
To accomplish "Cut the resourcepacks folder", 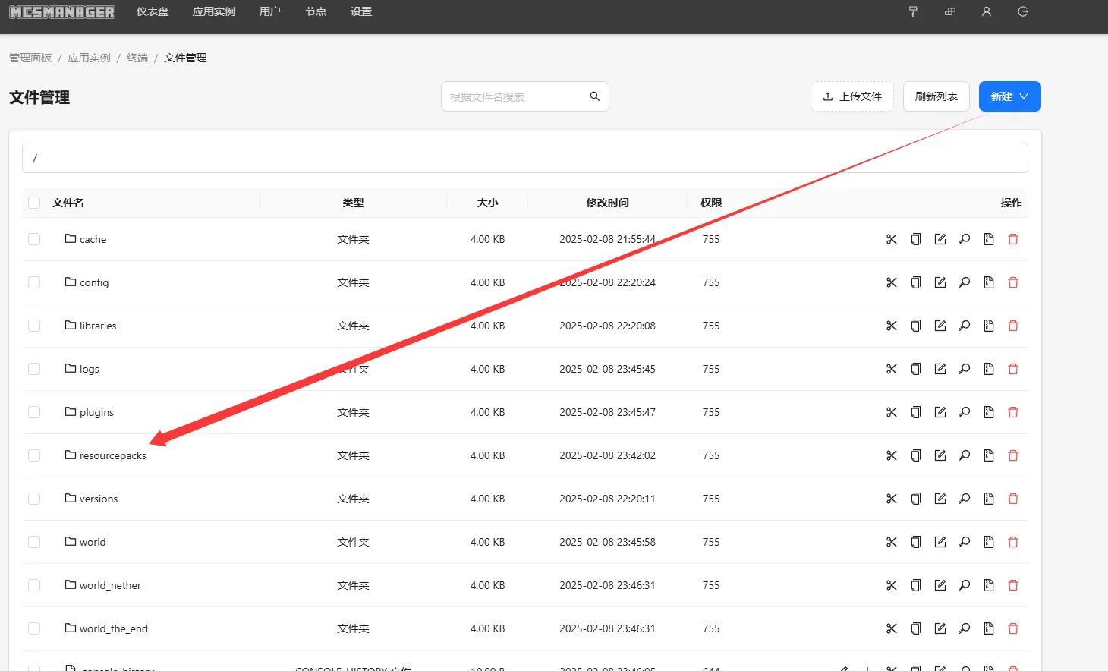I will tap(892, 455).
